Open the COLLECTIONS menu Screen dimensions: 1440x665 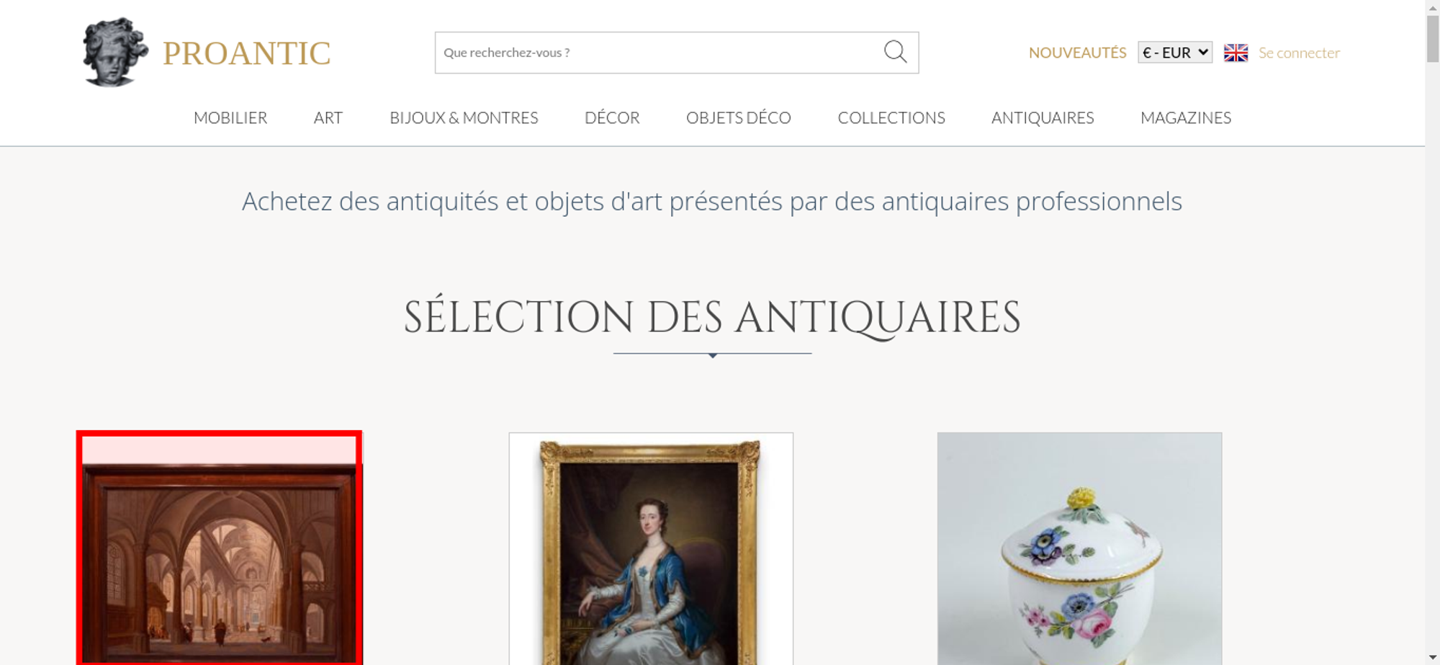click(891, 117)
